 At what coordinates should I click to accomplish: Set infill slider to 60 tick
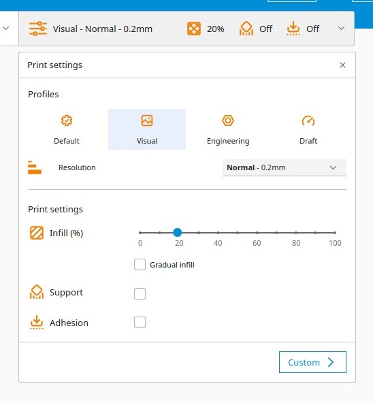click(x=257, y=233)
